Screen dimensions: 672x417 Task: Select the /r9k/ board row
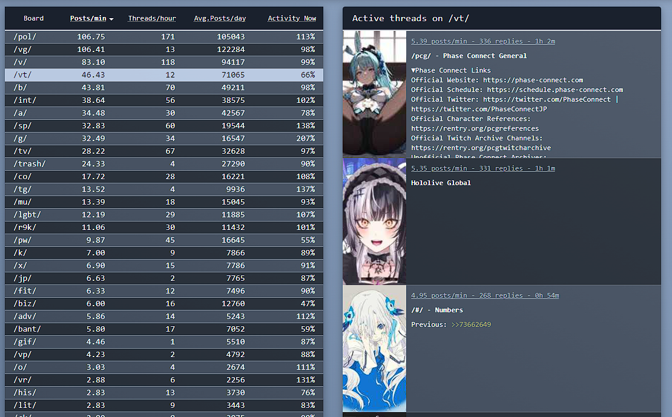pos(164,228)
